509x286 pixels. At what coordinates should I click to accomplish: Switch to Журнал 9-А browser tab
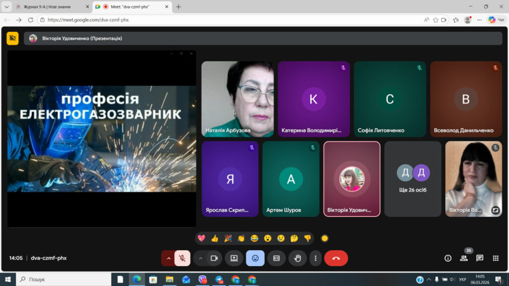[x=49, y=7]
